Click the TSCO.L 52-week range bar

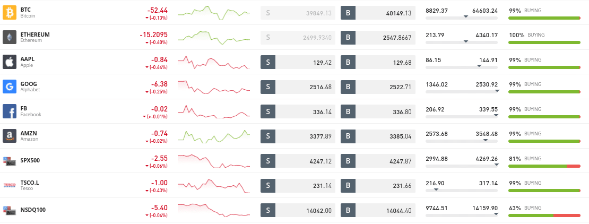point(462,191)
